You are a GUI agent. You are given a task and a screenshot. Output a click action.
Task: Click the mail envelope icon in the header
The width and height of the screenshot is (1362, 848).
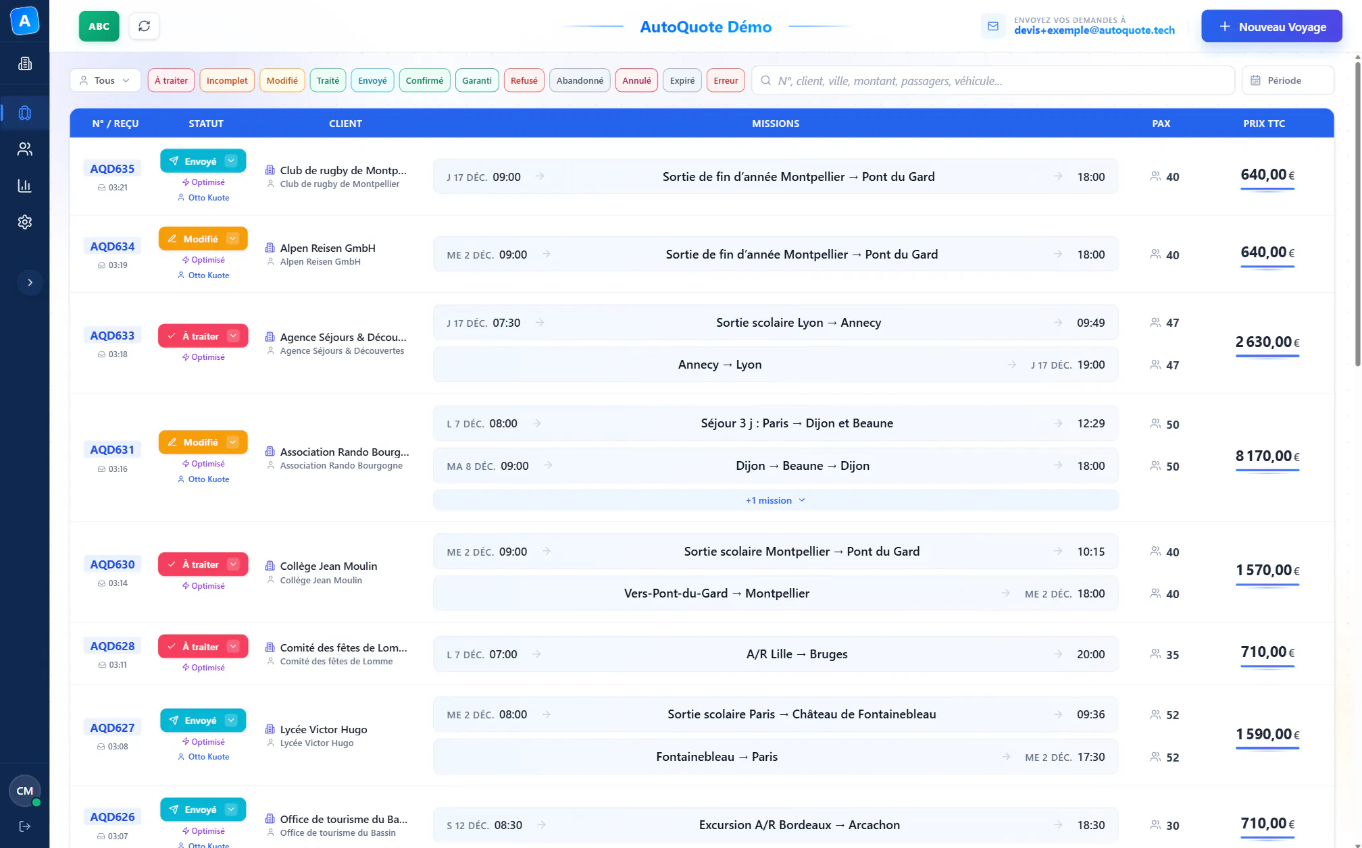[993, 26]
